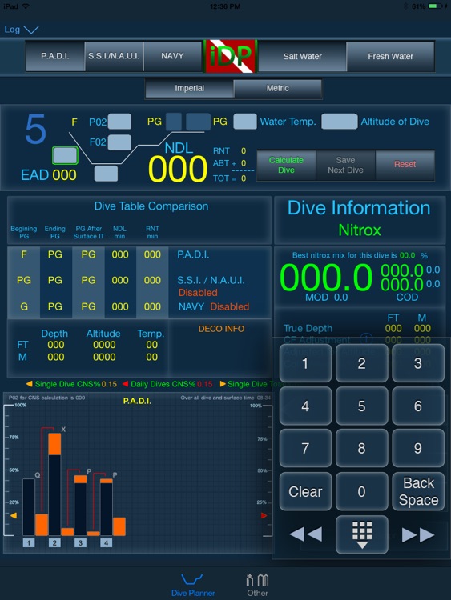Viewport: 451px width, 600px height.
Task: Tap keypad digit 5
Action: [x=362, y=406]
